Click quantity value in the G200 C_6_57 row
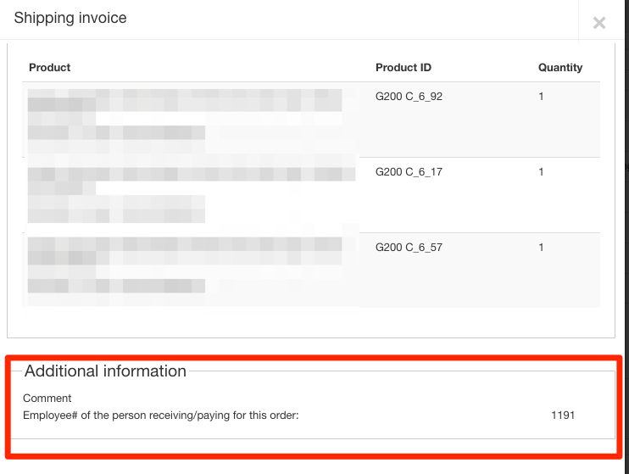This screenshot has height=474, width=629. pyautogui.click(x=541, y=248)
